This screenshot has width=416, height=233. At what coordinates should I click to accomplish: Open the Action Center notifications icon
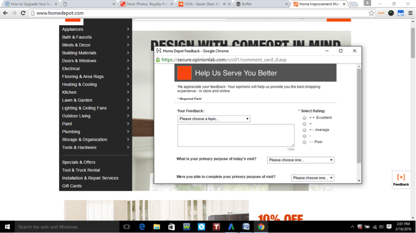pyautogui.click(x=389, y=227)
